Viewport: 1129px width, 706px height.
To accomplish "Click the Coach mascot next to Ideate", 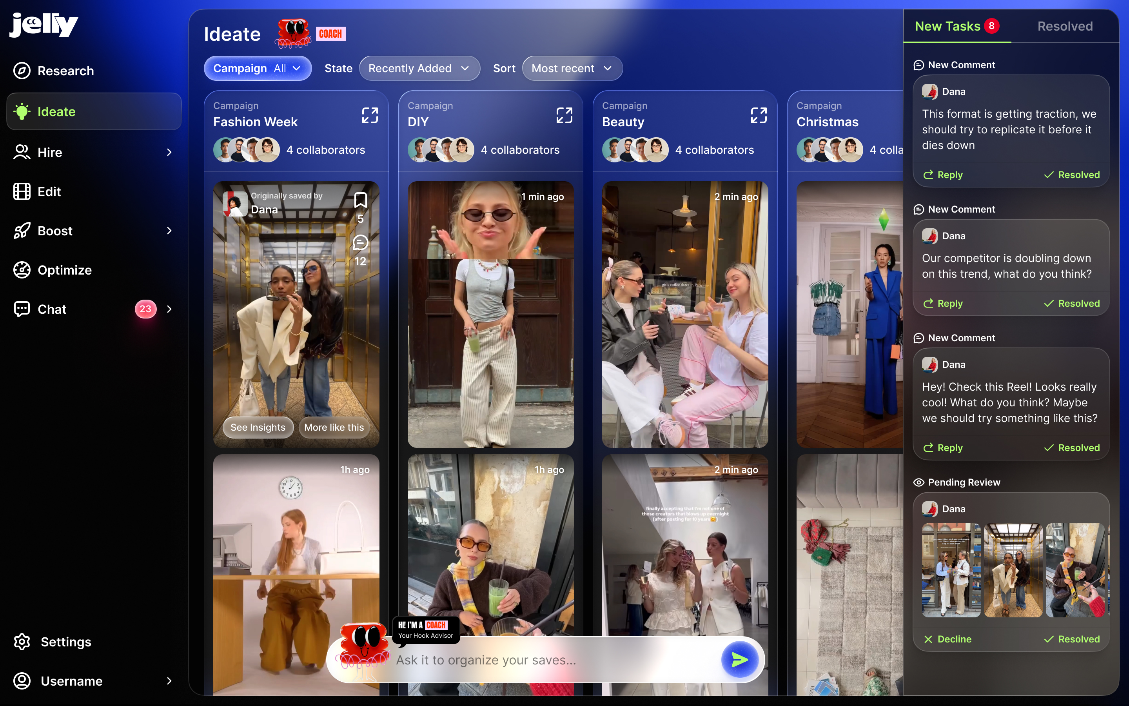I will pyautogui.click(x=294, y=34).
